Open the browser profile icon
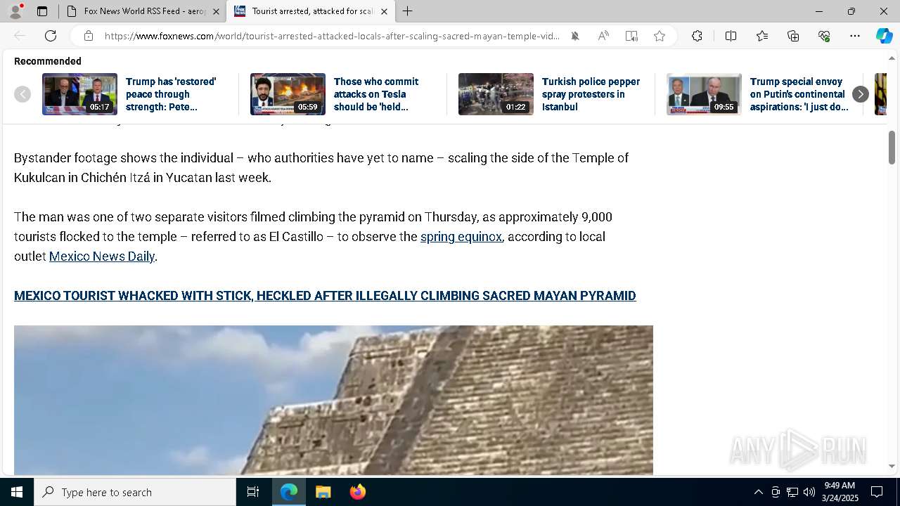 [15, 11]
